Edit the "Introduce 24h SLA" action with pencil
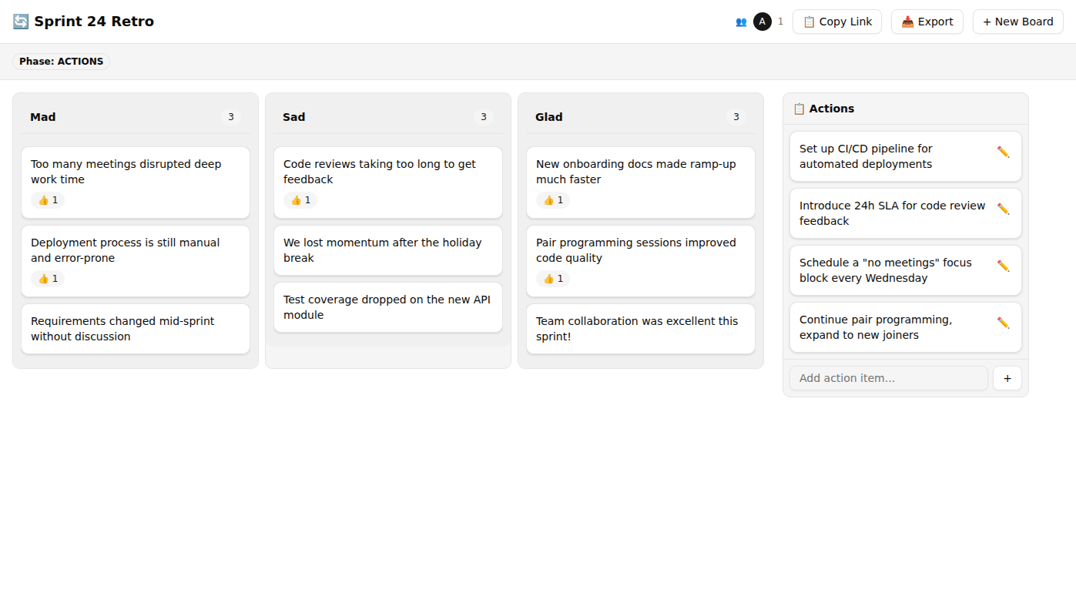Screen dimensions: 1076x616 (x=1003, y=208)
